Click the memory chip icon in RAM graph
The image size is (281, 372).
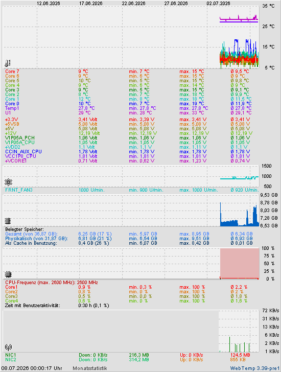(8, 221)
